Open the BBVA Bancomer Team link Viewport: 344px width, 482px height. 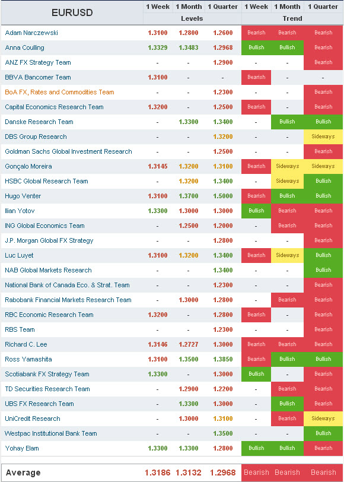pos(38,77)
